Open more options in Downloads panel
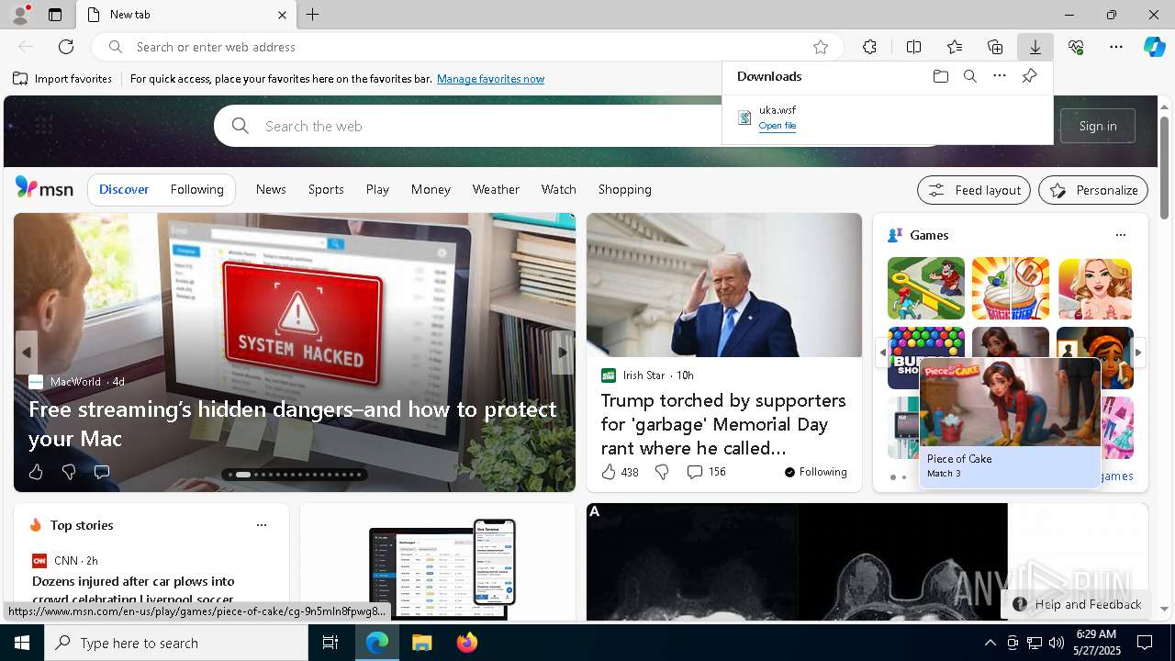The height and width of the screenshot is (661, 1175). coord(1000,76)
